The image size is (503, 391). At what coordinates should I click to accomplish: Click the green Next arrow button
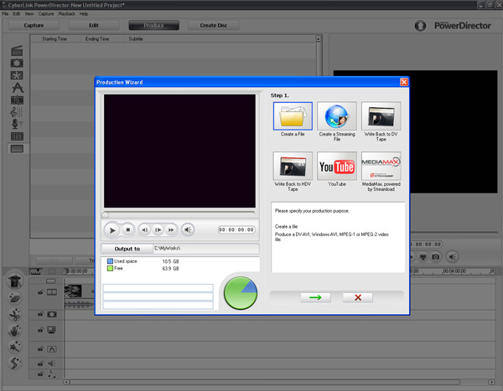315,297
